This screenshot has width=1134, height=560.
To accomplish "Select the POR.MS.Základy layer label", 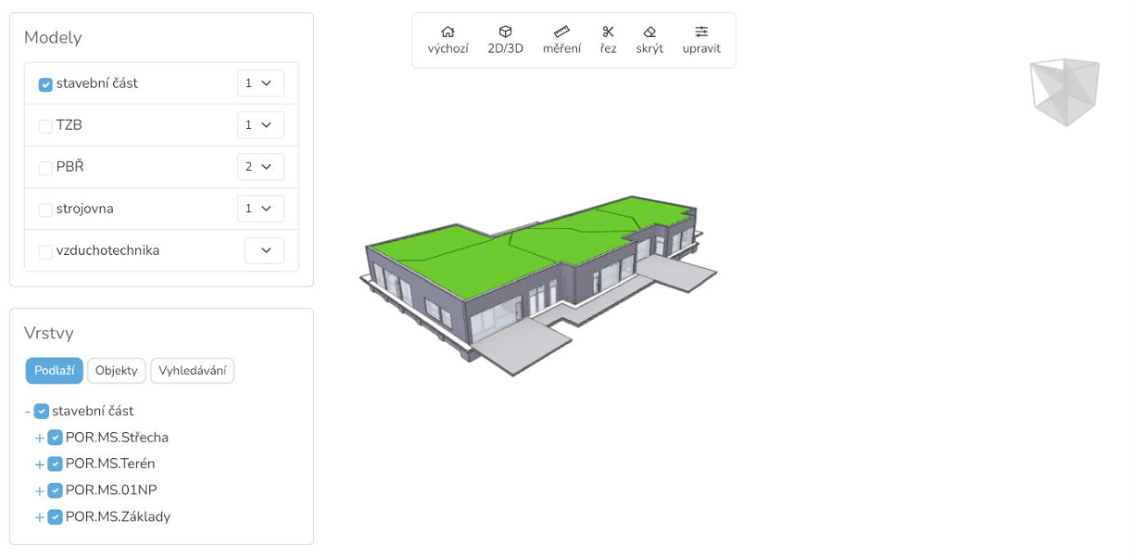I will (118, 517).
